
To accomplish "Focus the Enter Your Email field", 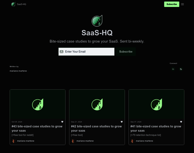I will [86, 52].
